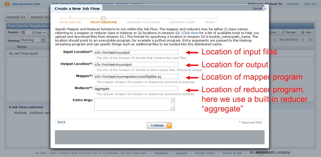
Task: Click the copyright notice in the footer
Action: tap(91, 153)
